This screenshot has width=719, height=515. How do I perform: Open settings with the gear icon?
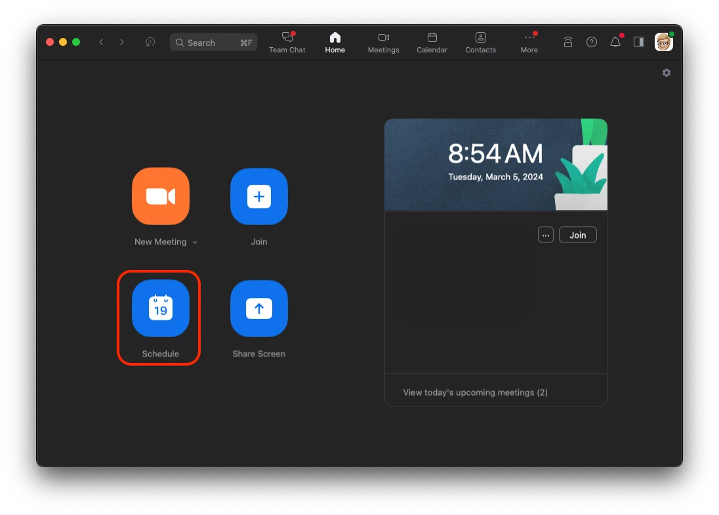tap(667, 73)
